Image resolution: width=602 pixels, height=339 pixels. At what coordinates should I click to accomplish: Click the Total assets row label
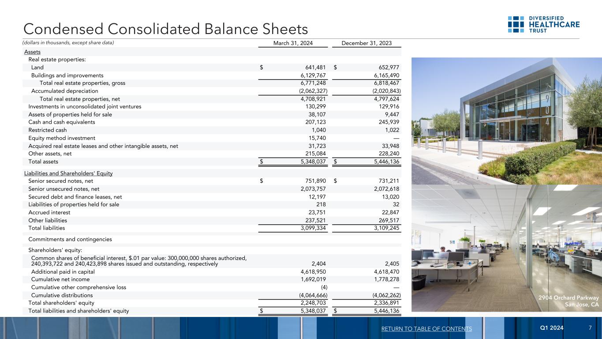pyautogui.click(x=43, y=162)
